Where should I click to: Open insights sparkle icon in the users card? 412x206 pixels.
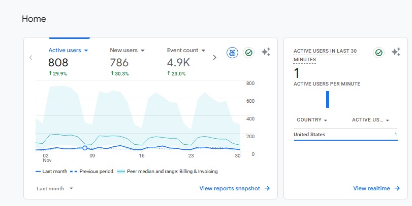(266, 52)
